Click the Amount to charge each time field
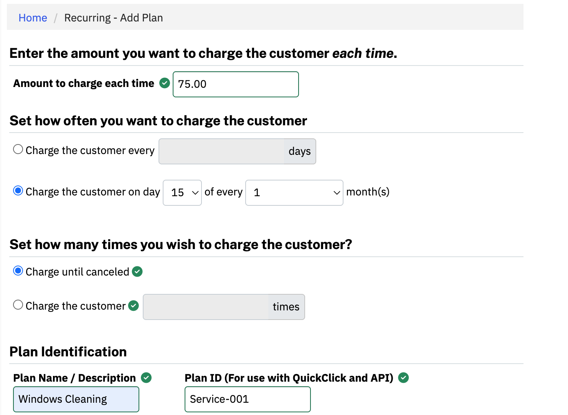The width and height of the screenshot is (568, 415). [x=236, y=84]
